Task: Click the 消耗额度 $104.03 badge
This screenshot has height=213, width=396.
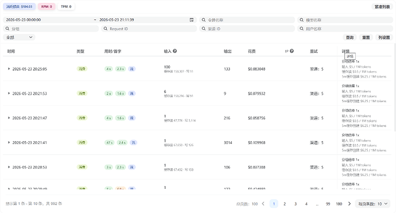Action: coord(20,6)
